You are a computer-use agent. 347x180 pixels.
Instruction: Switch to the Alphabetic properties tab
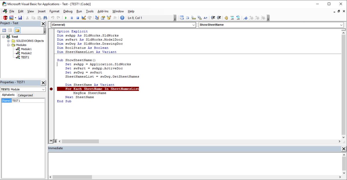[x=8, y=95]
